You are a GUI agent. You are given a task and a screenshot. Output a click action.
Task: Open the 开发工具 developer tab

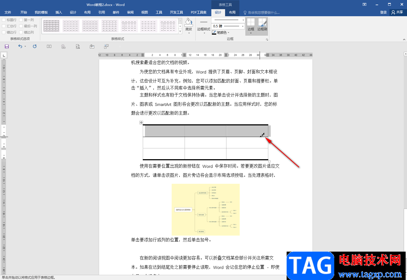click(x=177, y=12)
